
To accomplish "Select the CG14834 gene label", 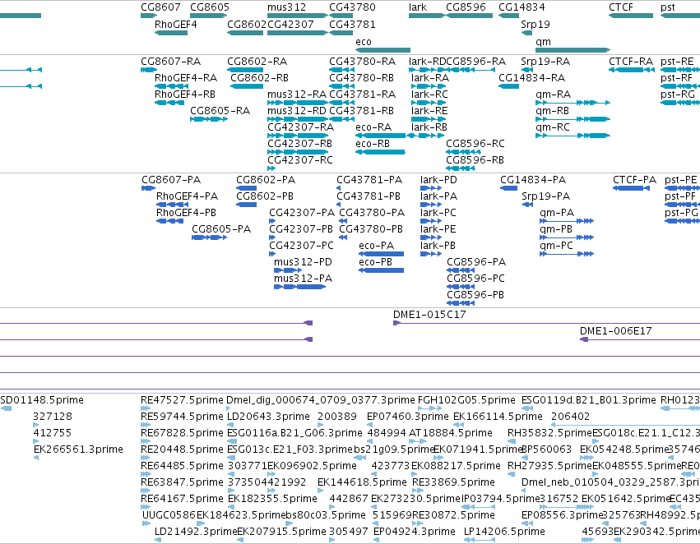I will tap(522, 7).
